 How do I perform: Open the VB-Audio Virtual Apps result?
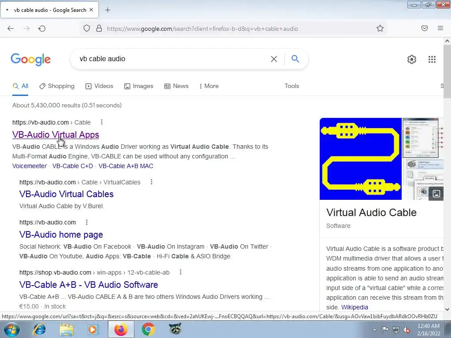click(55, 135)
